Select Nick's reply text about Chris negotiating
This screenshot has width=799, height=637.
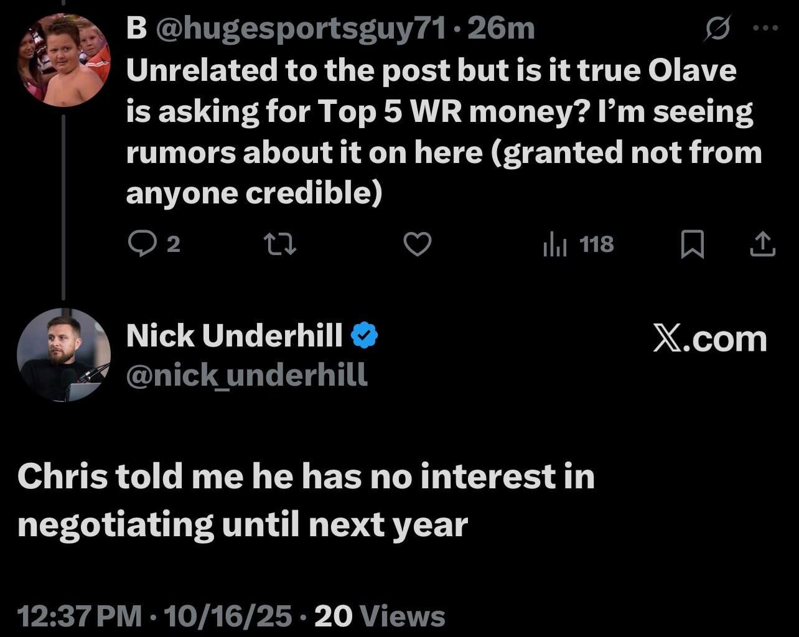coord(305,501)
